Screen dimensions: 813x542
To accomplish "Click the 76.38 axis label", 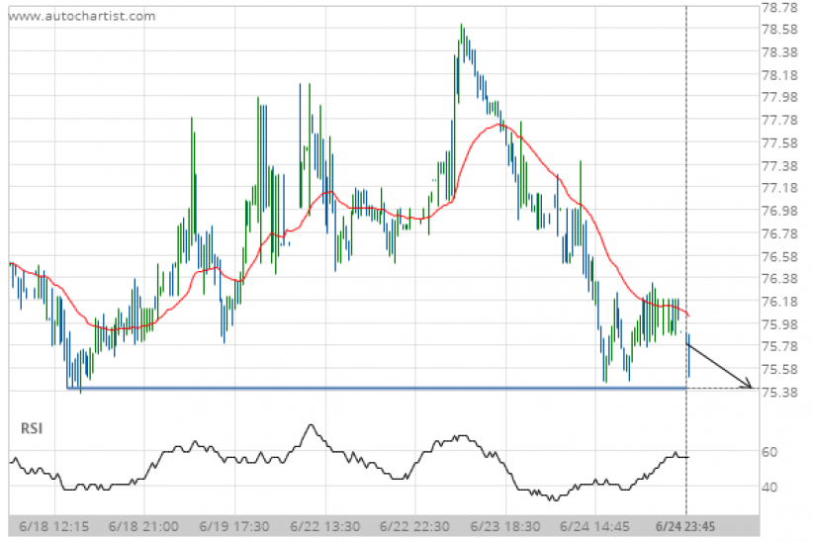I will tap(779, 279).
